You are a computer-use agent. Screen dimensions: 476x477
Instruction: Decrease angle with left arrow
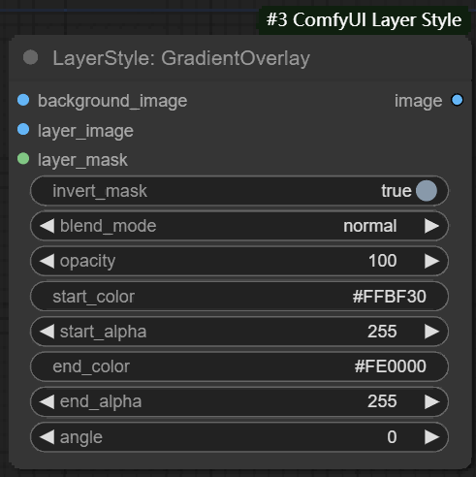[48, 436]
